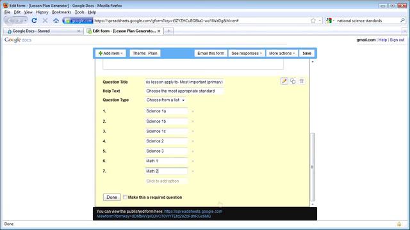Viewport: 410px width, 230px height.
Task: Open the History menu
Action: click(x=42, y=12)
